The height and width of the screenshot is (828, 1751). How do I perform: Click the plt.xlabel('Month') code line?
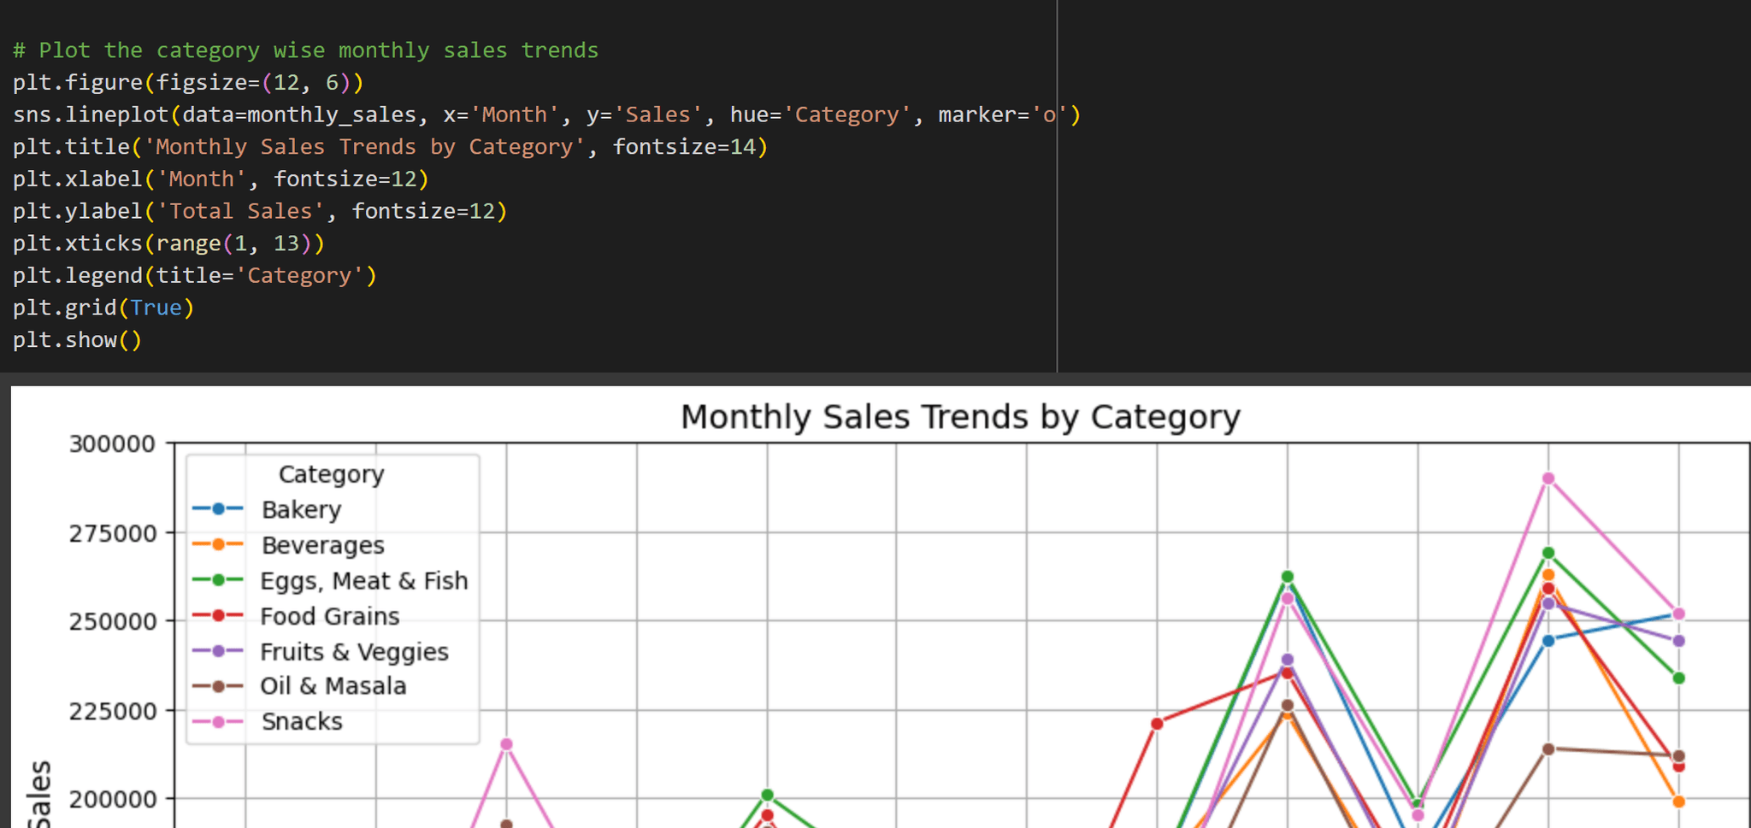click(x=221, y=179)
